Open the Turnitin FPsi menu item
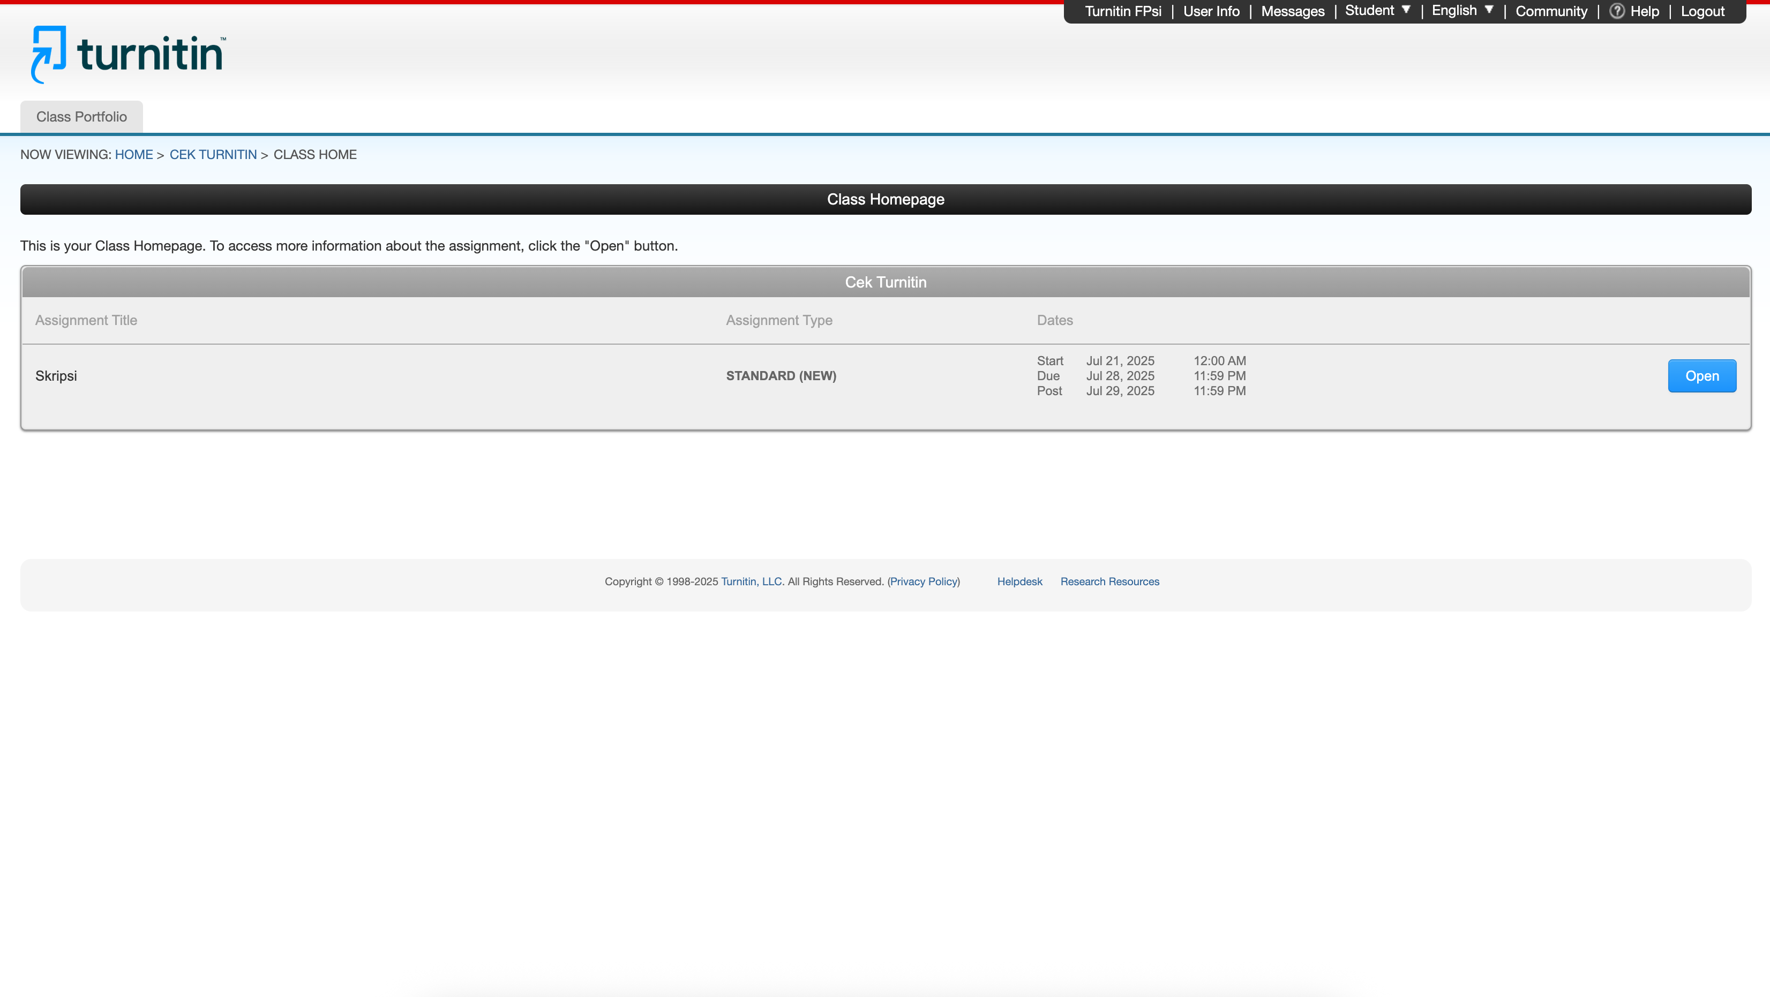The image size is (1770, 997). 1123,11
